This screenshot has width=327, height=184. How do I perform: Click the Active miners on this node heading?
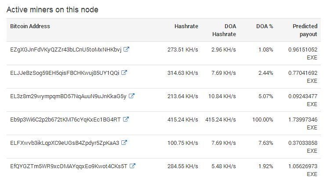[52, 10]
